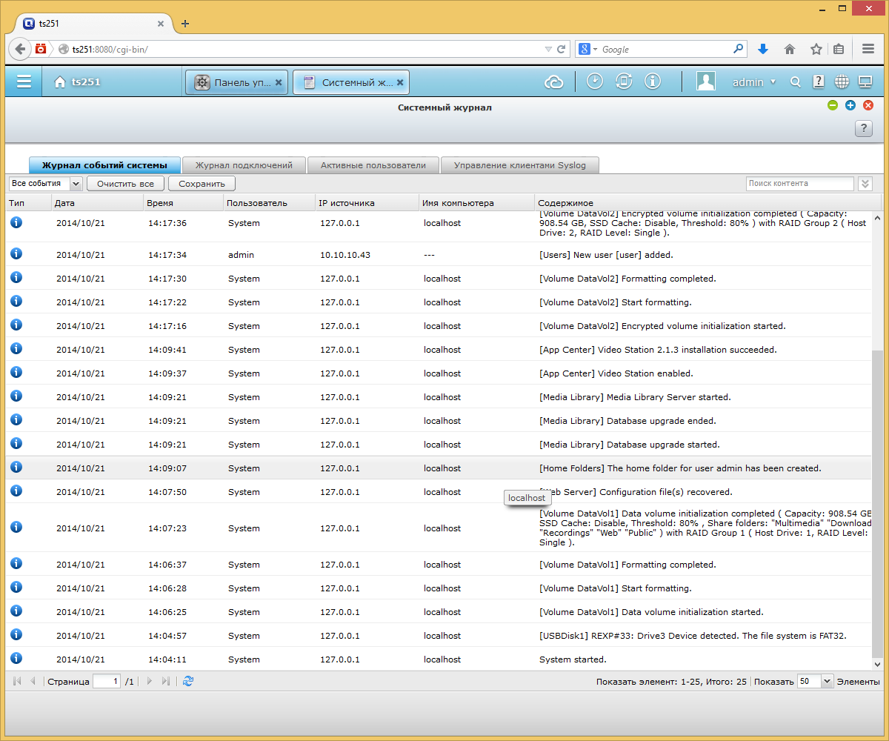Click the help button in System Log window
The width and height of the screenshot is (889, 741).
[864, 129]
